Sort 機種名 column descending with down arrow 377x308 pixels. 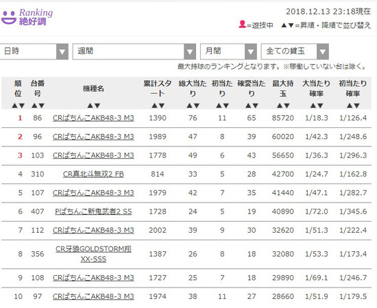click(x=97, y=105)
